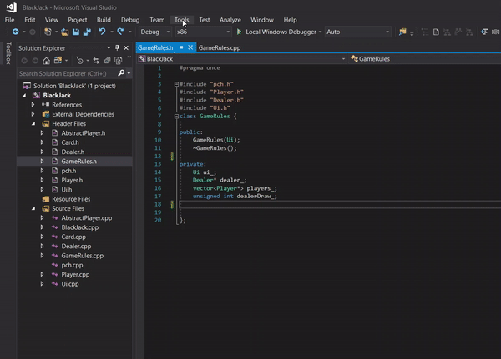501x359 pixels.
Task: Open the Debug menu
Action: (x=130, y=20)
